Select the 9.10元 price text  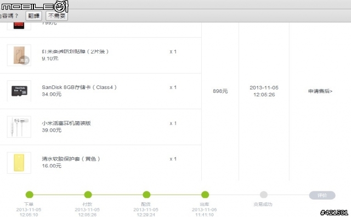[50, 58]
